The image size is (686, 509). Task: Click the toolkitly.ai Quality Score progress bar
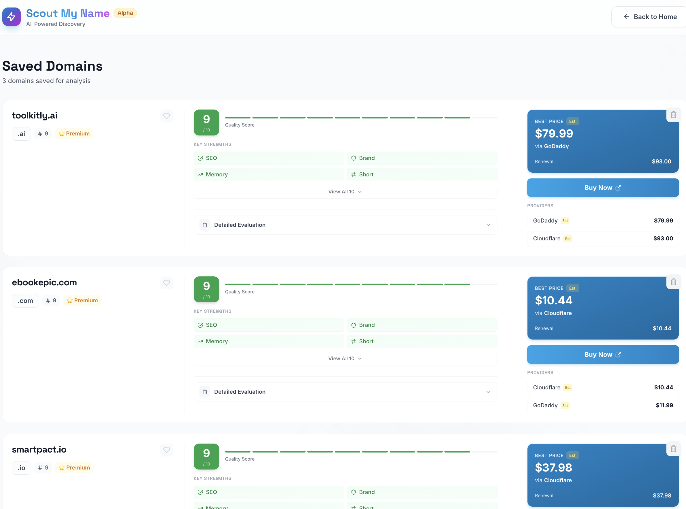click(361, 118)
